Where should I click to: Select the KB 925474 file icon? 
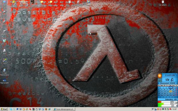tap(163, 3)
